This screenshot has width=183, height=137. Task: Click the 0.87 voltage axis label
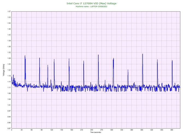coord(9,129)
